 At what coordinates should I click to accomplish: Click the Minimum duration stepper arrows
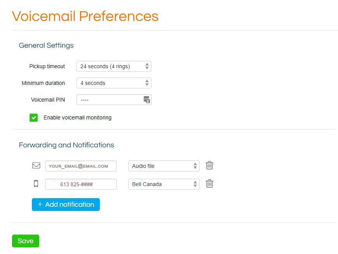click(147, 83)
